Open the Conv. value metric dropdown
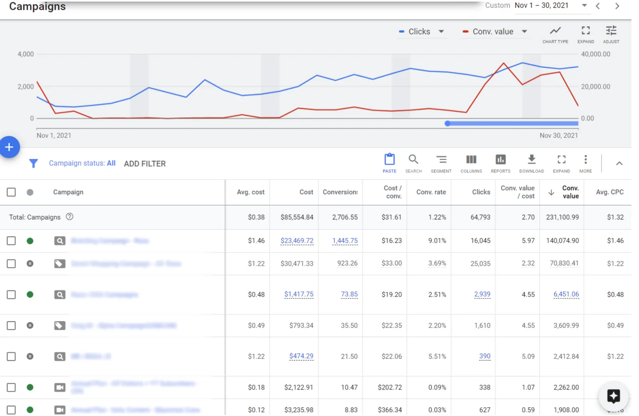This screenshot has width=639, height=416. [x=495, y=32]
